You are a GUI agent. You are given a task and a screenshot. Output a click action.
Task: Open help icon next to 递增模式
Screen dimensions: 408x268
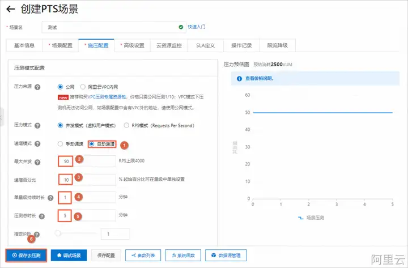click(37, 144)
